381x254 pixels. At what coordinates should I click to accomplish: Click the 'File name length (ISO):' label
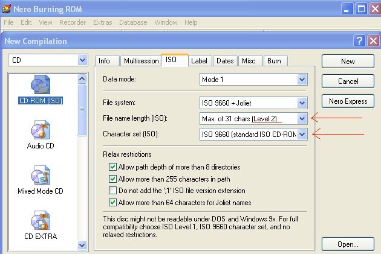[135, 118]
